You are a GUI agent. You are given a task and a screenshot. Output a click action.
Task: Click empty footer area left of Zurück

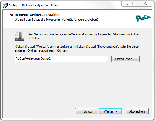pos(39,111)
